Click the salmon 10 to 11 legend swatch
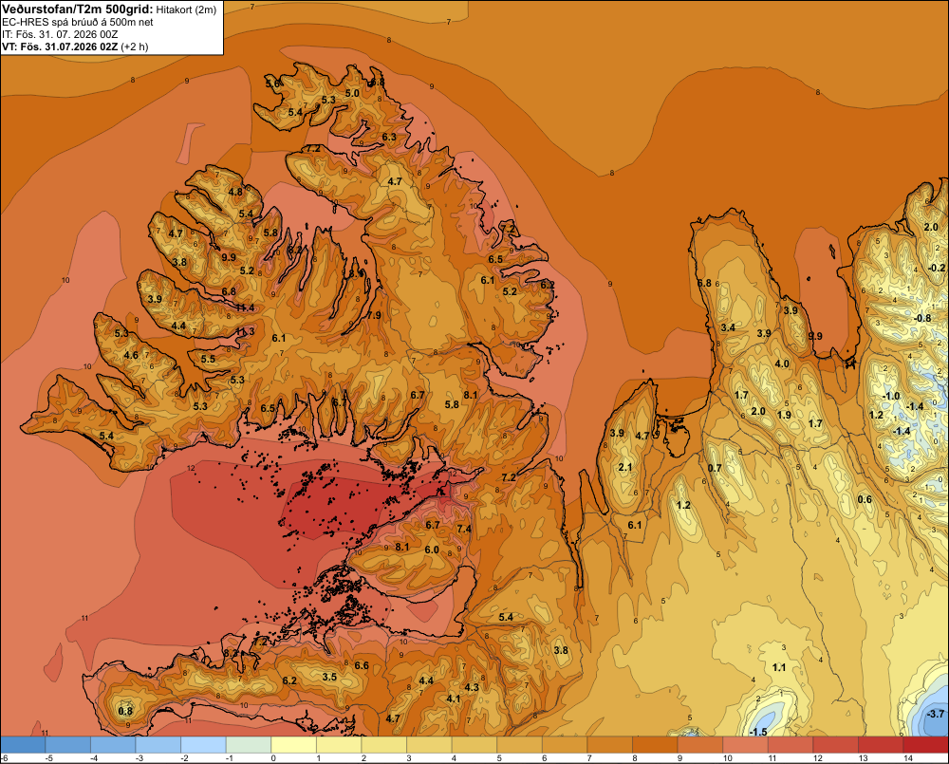 746,745
